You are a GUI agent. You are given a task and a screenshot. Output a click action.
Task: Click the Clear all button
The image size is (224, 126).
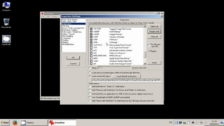point(154,37)
